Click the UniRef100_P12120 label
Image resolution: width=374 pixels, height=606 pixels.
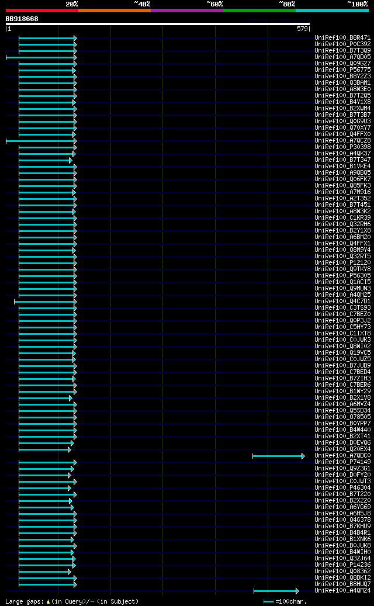(342, 263)
